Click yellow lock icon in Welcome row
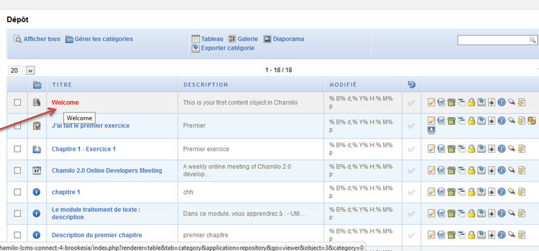This screenshot has height=251, width=539. pos(472,102)
